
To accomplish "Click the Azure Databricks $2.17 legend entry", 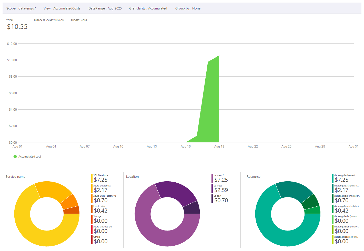I will pos(101,189).
